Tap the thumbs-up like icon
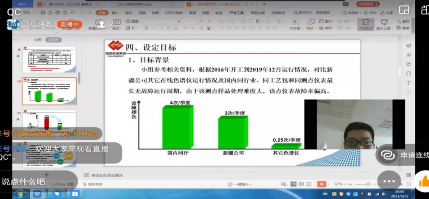Image resolution: width=429 pixels, height=199 pixels. point(423,181)
